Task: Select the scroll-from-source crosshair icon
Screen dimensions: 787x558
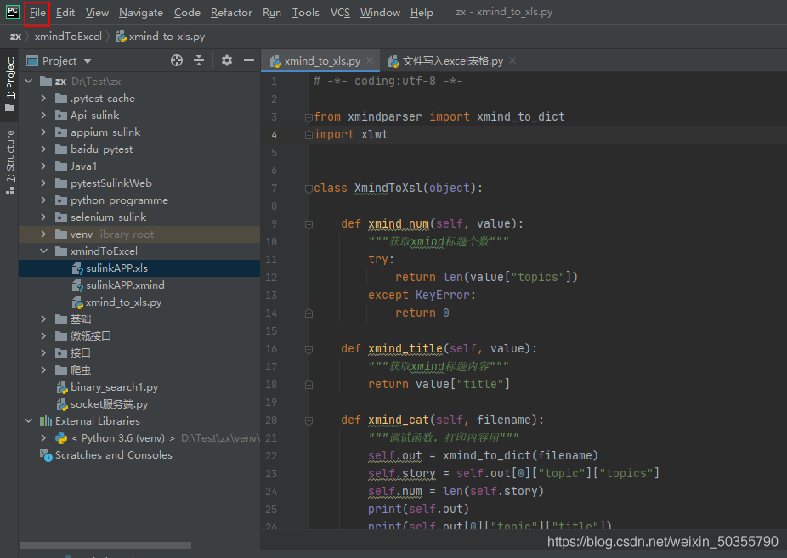Action: tap(176, 60)
